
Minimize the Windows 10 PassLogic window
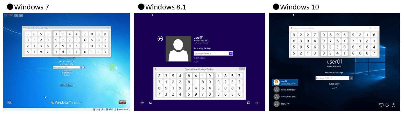pos(365,28)
